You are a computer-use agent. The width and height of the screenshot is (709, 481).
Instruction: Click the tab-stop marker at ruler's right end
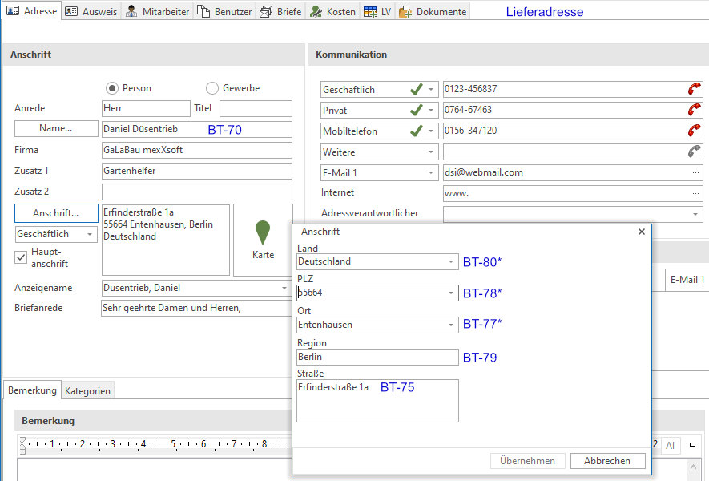pos(692,445)
